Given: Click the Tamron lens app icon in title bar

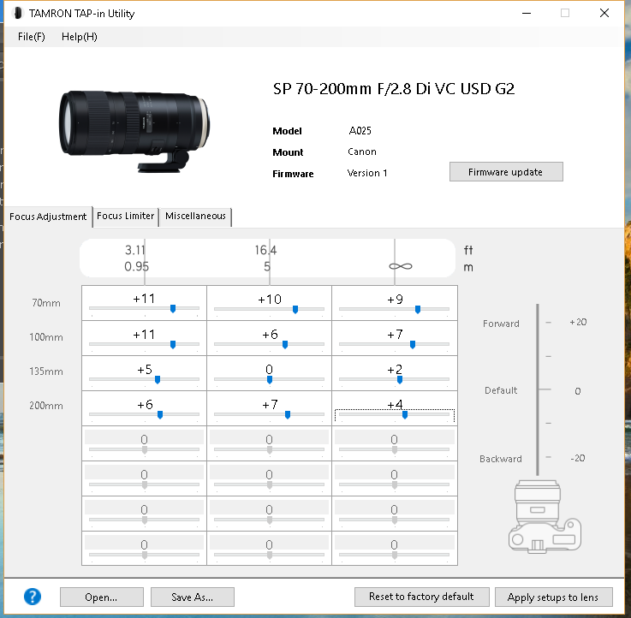Looking at the screenshot, I should pyautogui.click(x=17, y=14).
